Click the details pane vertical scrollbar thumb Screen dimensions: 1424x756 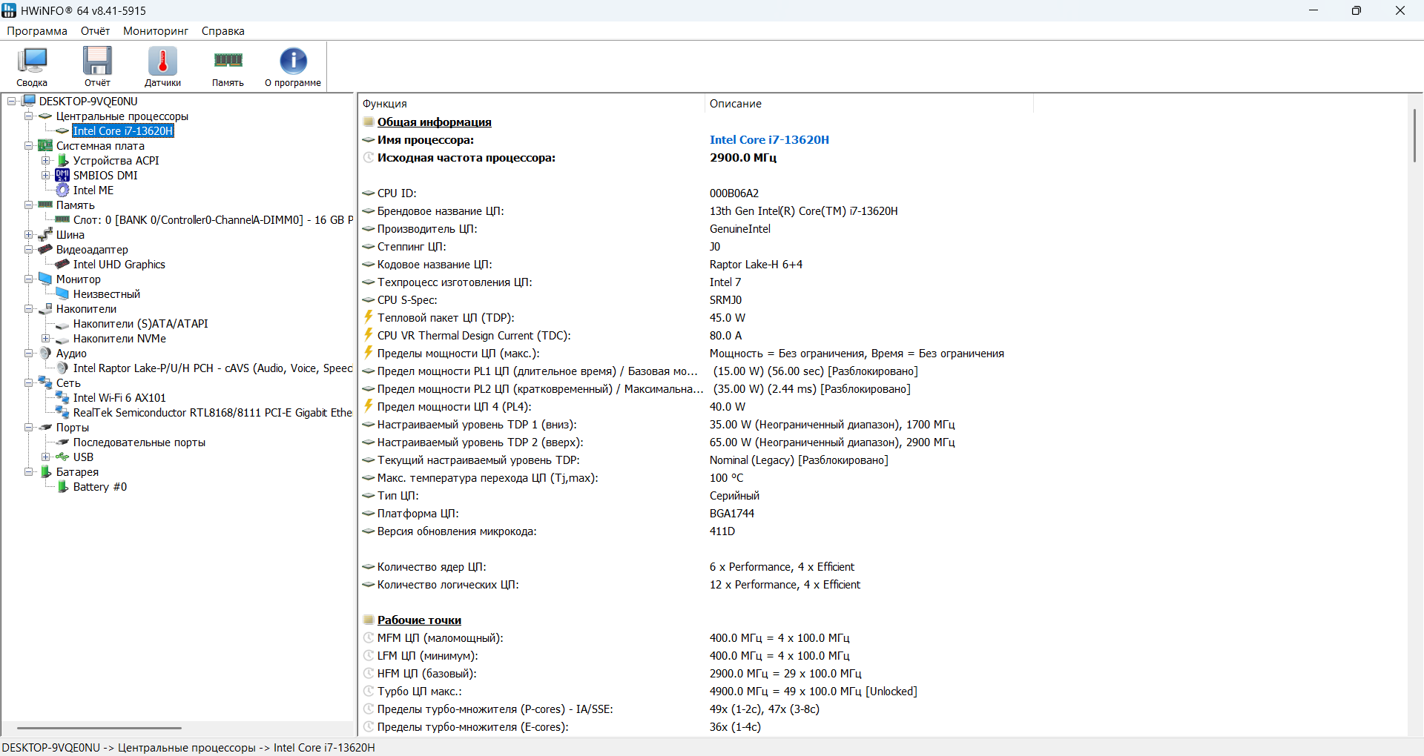coord(1414,136)
